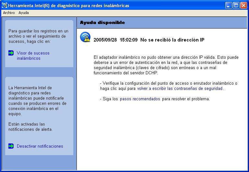
Task: Open the Archivo menu
Action: (9, 13)
